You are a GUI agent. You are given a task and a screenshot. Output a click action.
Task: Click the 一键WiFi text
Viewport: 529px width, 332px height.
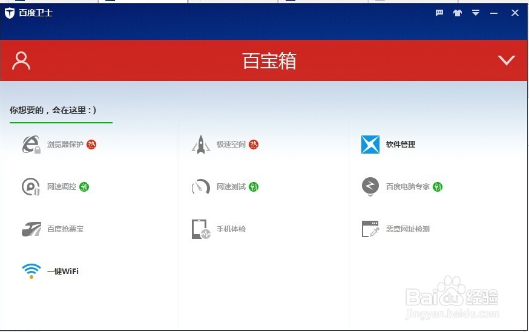[x=63, y=272]
